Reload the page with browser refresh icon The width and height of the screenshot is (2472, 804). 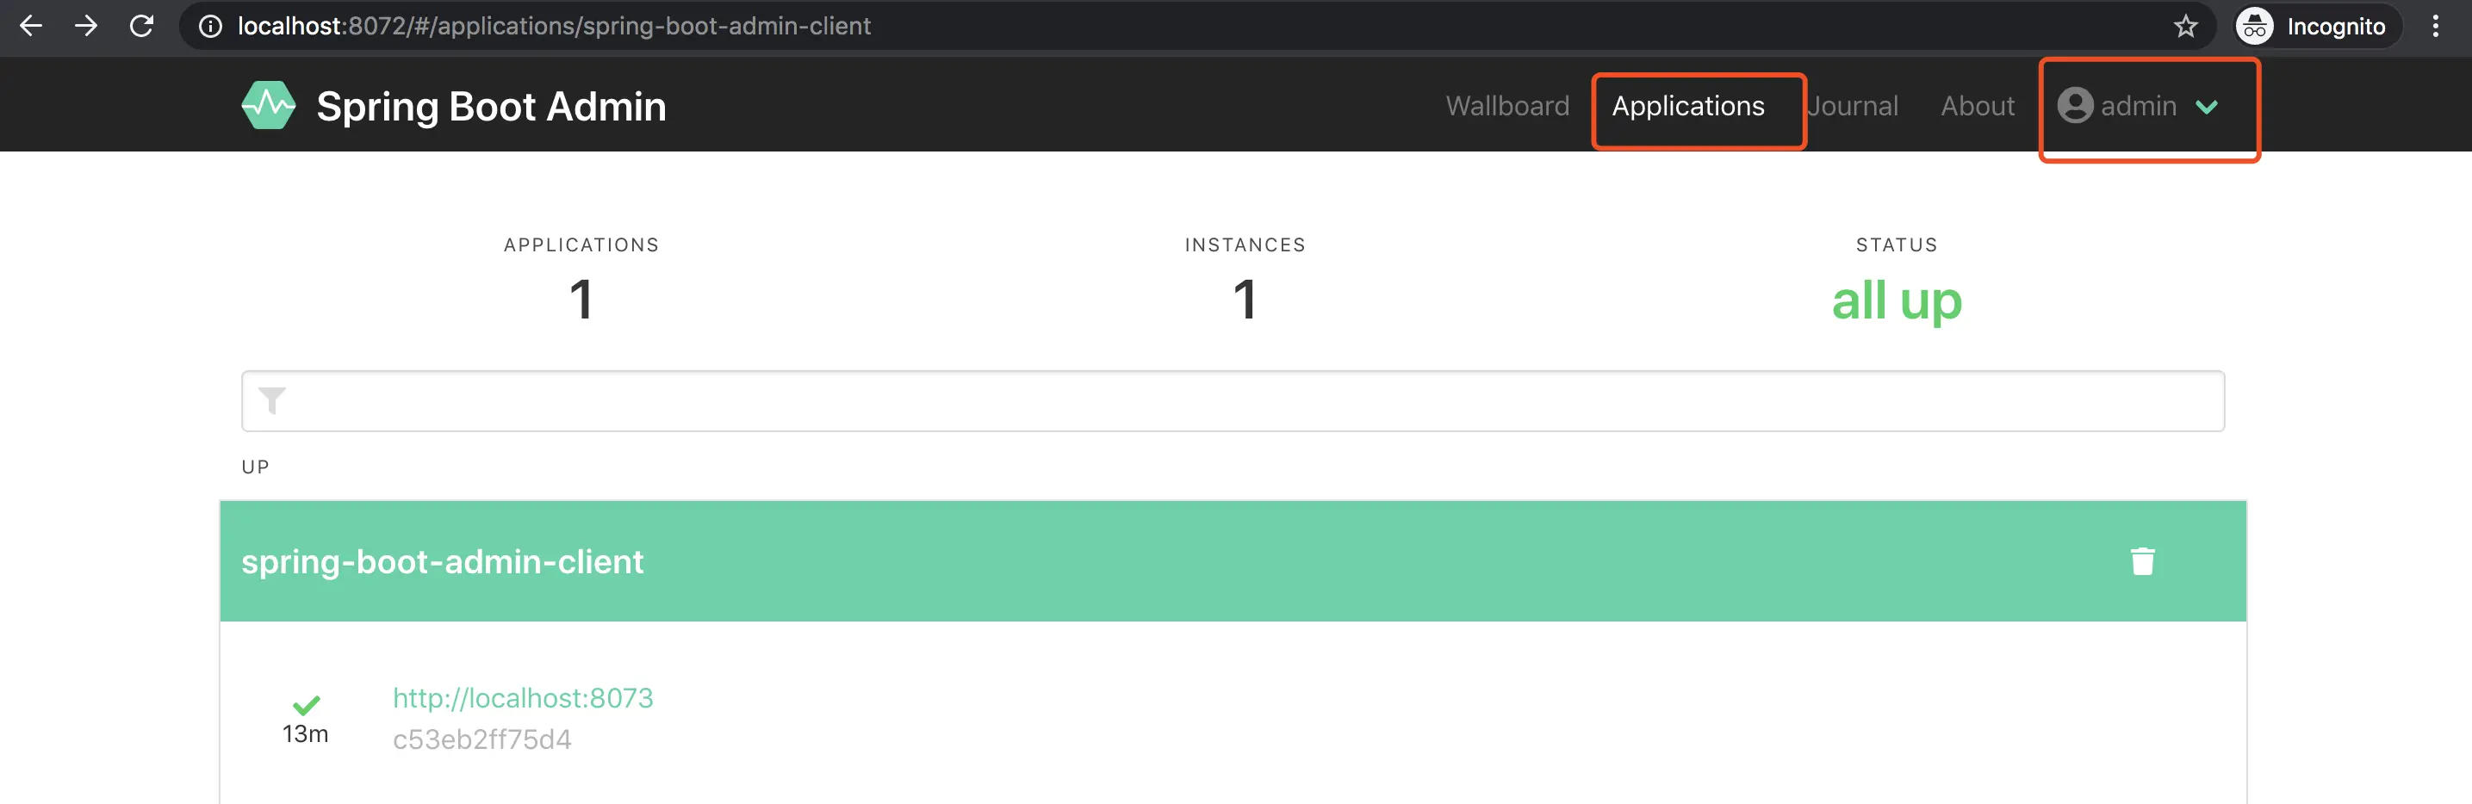(x=142, y=26)
